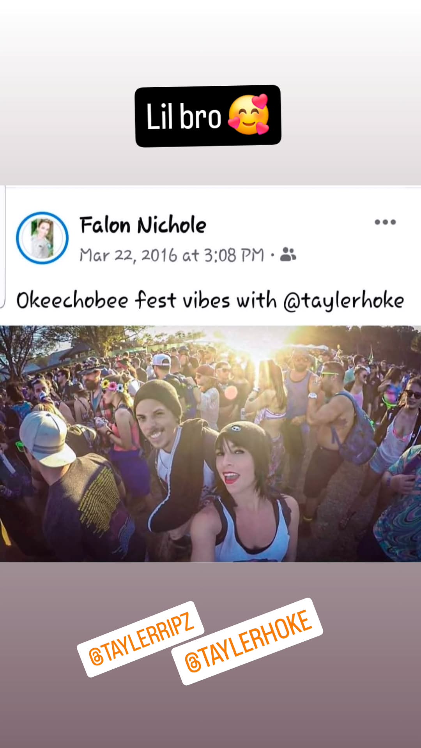Open the Mar 22, 2016 post timestamp
The width and height of the screenshot is (421, 748).
tap(172, 256)
